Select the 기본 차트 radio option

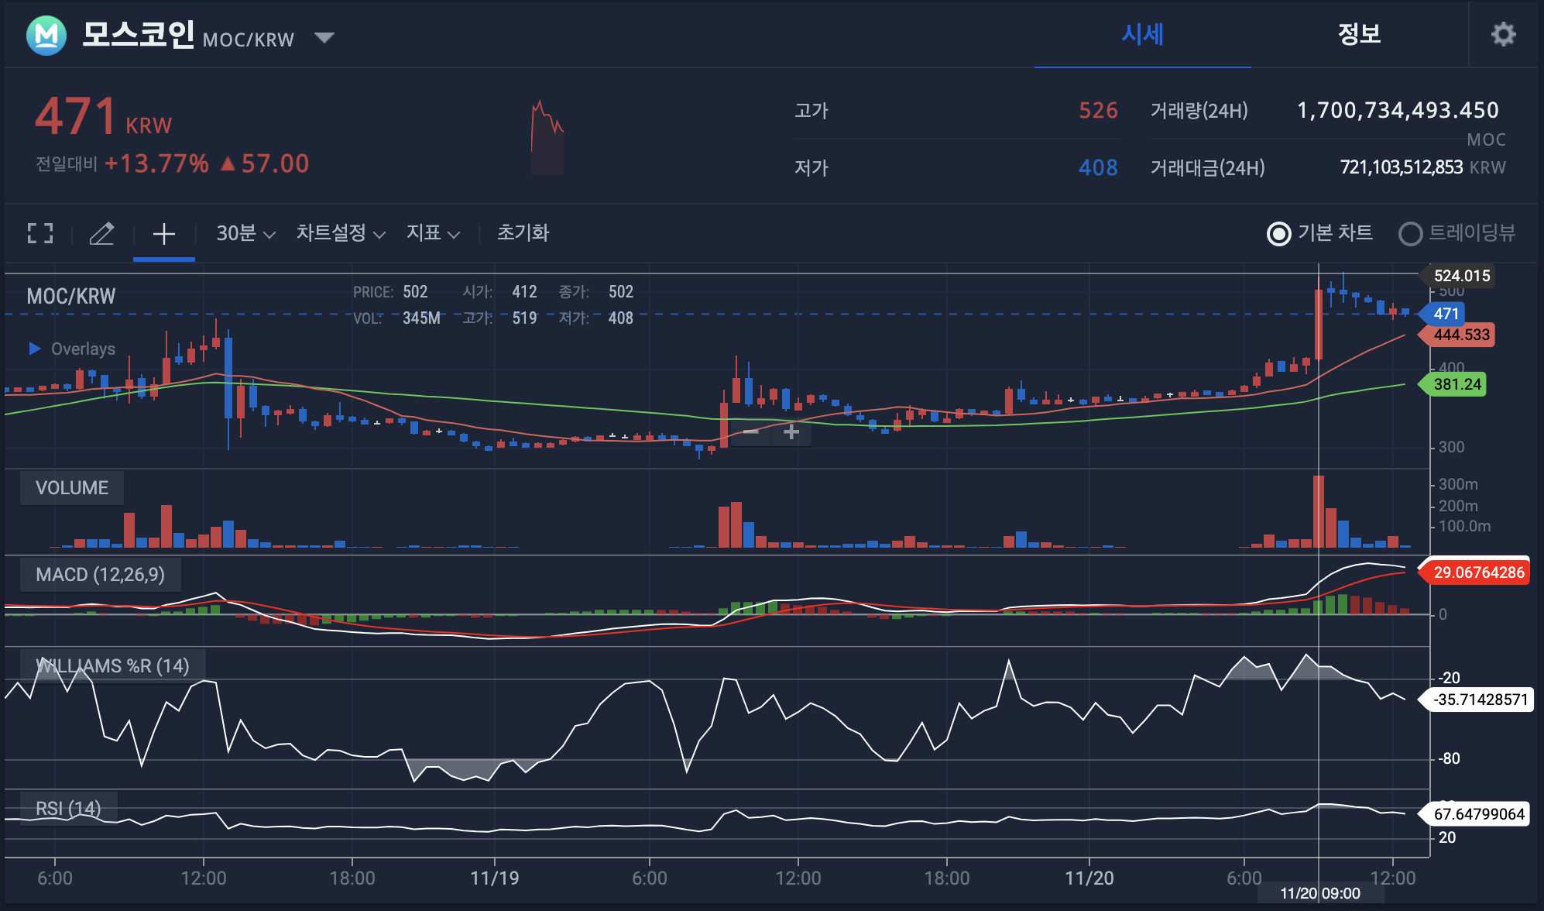(x=1279, y=233)
